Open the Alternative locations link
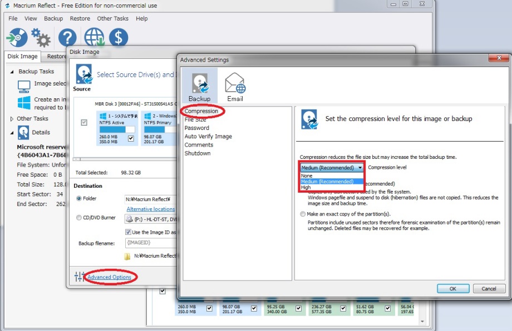This screenshot has height=331, width=512. pyautogui.click(x=150, y=209)
